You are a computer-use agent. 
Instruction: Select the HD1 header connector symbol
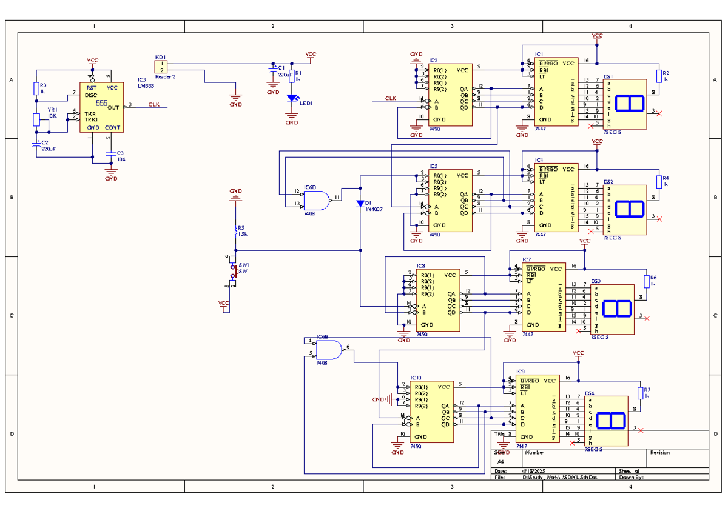[x=161, y=67]
